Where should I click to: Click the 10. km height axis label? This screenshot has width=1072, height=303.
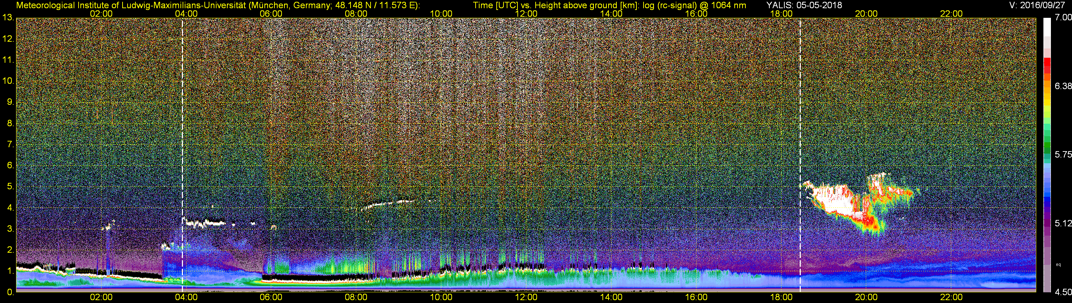(8, 81)
